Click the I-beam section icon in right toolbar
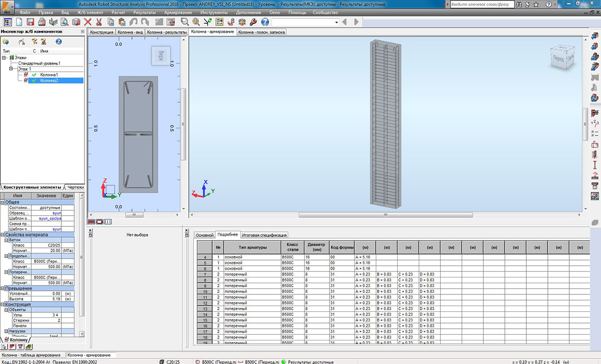The image size is (601, 364). coord(595,165)
